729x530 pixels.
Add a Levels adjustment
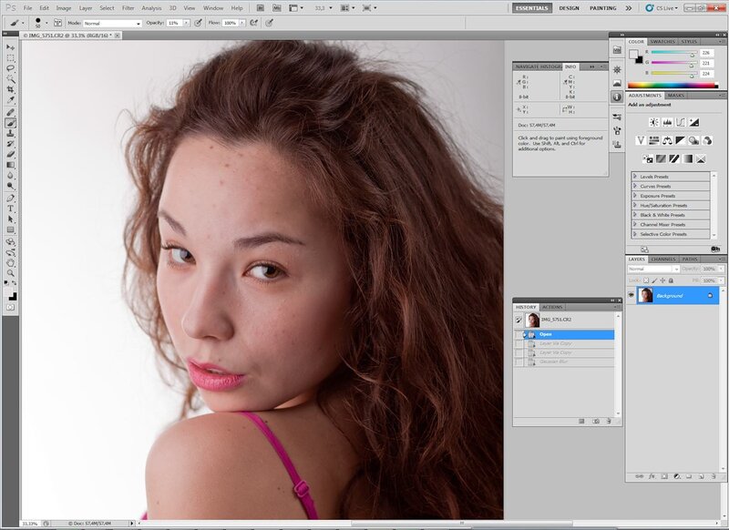[x=667, y=123]
